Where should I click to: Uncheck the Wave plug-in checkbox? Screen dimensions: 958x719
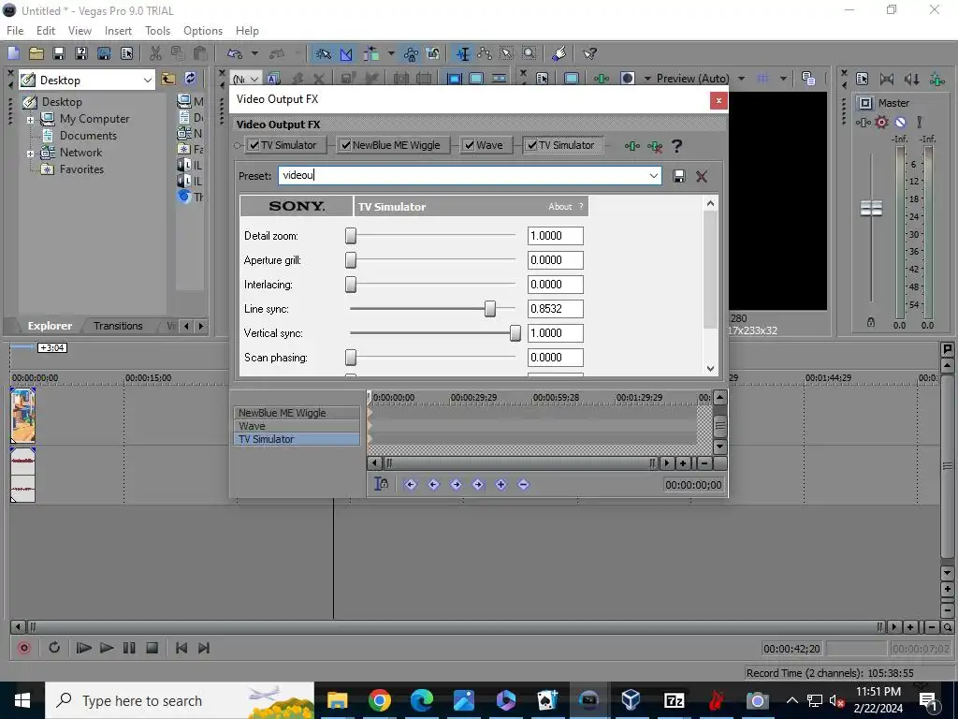(470, 145)
